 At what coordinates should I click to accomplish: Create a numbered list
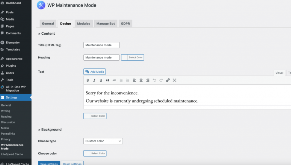[128, 80]
